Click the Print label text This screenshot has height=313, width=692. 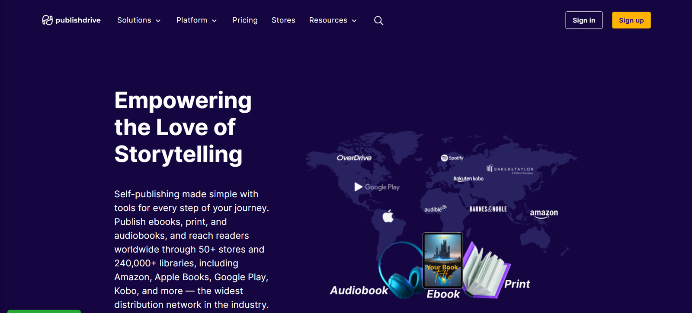click(x=517, y=284)
